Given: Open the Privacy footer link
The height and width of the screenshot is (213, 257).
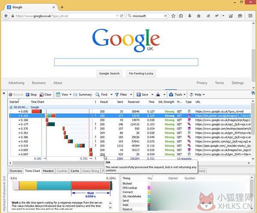Looking at the screenshot, I should (x=202, y=83).
